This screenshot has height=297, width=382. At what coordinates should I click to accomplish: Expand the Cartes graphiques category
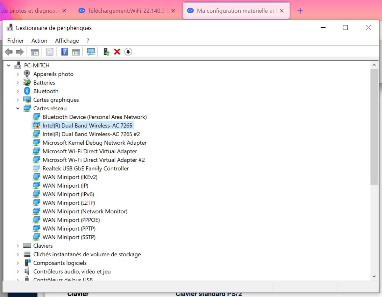click(18, 100)
